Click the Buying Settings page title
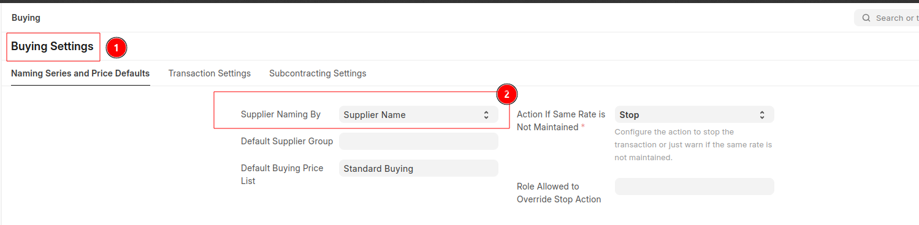The width and height of the screenshot is (919, 225). (52, 46)
